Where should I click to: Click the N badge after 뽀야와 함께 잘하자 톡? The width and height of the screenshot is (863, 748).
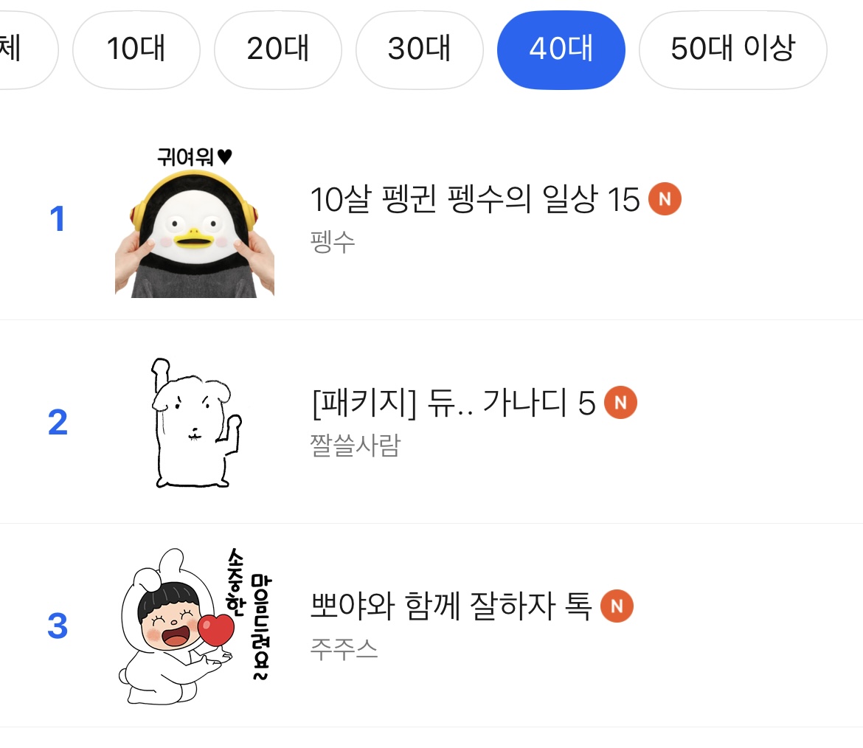617,606
